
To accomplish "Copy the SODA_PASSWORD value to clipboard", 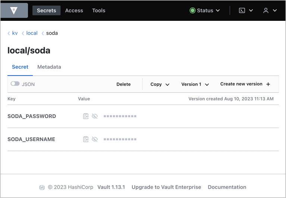I will (x=86, y=116).
